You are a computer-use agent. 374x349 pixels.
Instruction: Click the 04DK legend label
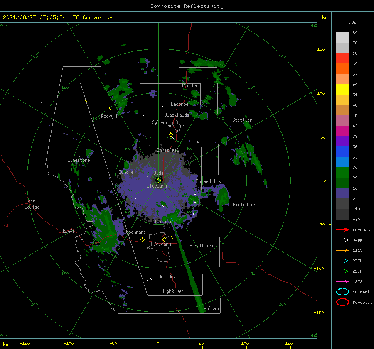[357, 240]
